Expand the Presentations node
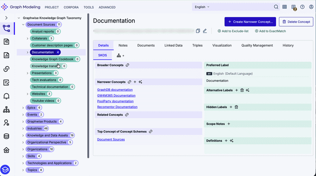The height and width of the screenshot is (176, 316). tap(28, 73)
